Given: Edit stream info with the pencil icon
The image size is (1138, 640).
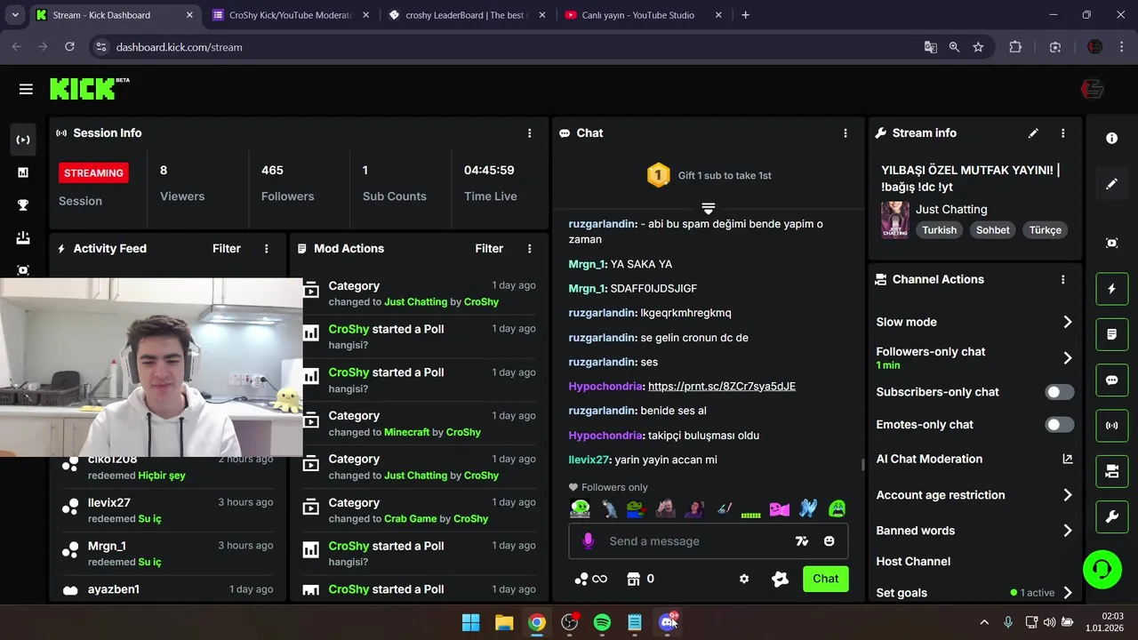Looking at the screenshot, I should coord(1033,133).
